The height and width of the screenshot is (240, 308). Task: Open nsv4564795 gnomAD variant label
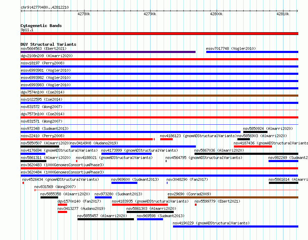tap(204, 158)
